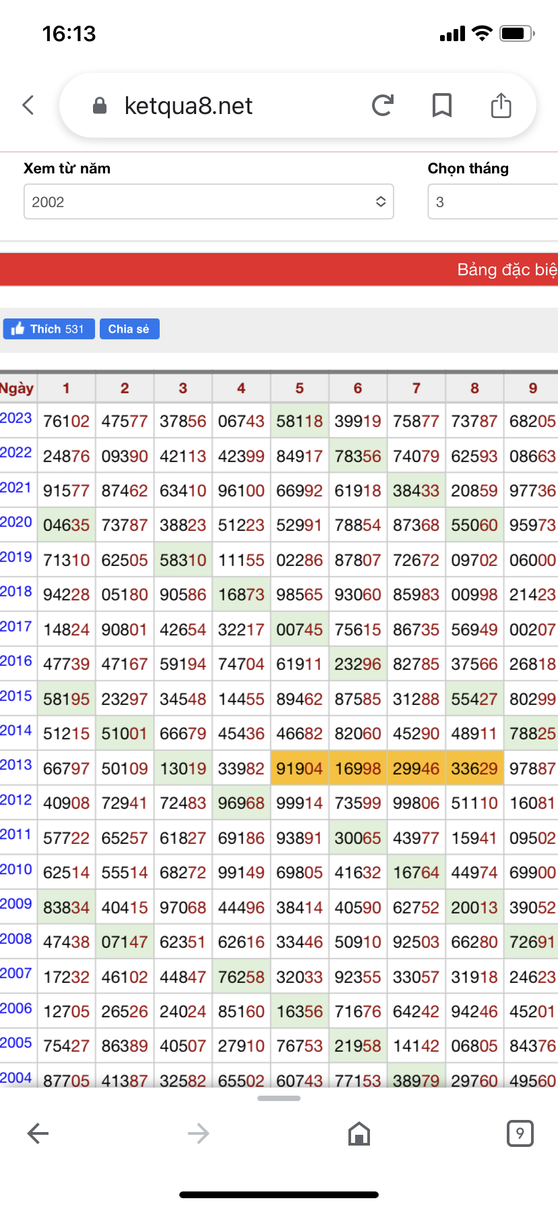
Task: Open year 2011 row link
Action: (x=16, y=835)
